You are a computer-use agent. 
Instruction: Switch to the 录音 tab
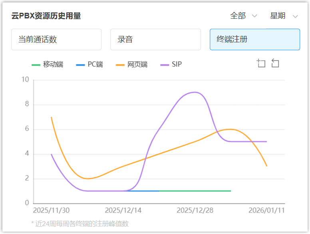pyautogui.click(x=155, y=40)
